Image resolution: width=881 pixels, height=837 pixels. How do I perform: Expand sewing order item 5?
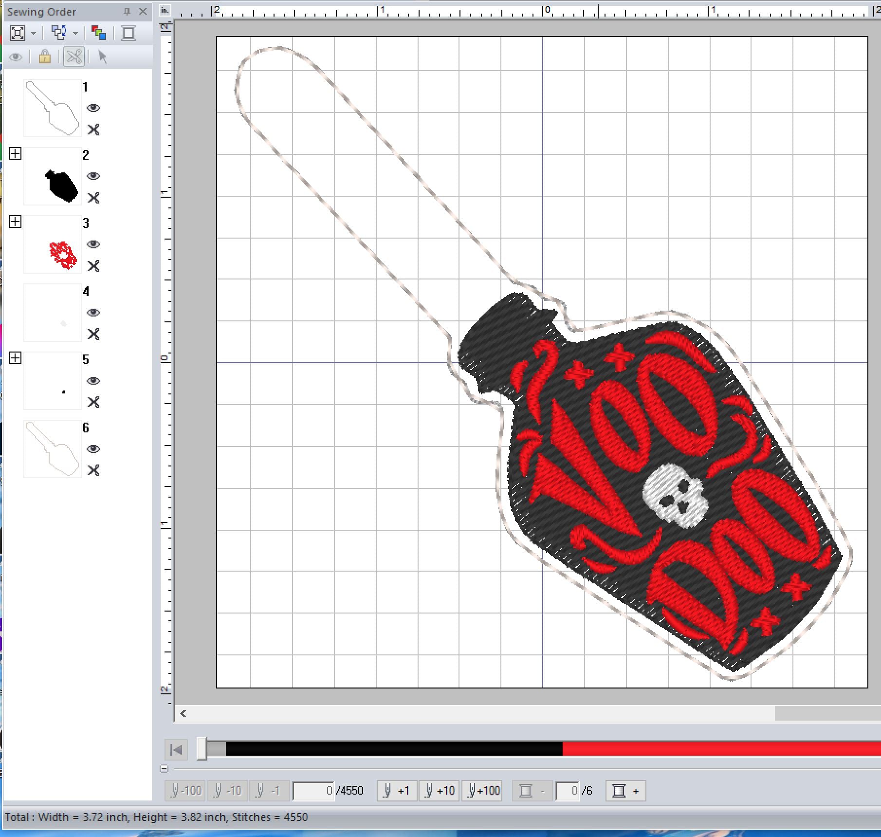[15, 358]
